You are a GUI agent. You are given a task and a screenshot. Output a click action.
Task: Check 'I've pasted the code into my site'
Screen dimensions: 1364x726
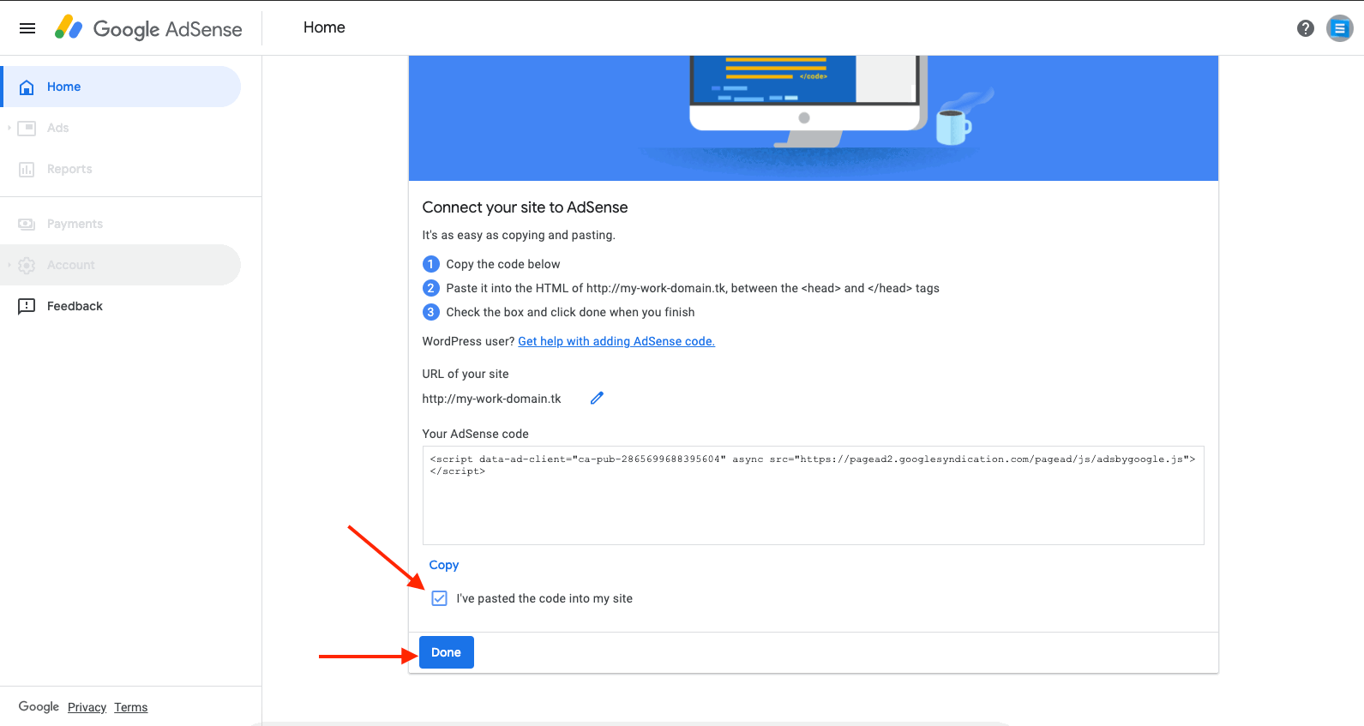439,598
